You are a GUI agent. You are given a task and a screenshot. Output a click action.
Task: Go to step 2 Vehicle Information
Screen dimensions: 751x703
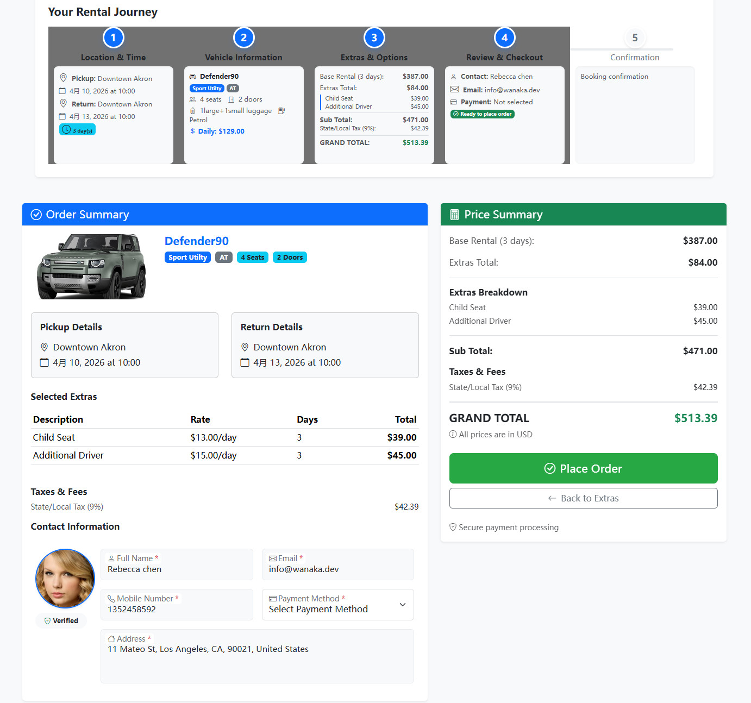(243, 38)
